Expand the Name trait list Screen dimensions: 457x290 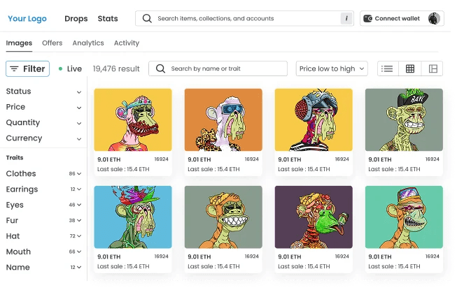[43, 268]
